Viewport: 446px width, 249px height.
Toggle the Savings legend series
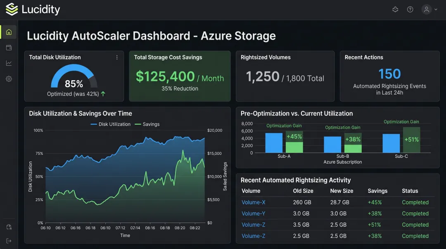click(x=147, y=124)
